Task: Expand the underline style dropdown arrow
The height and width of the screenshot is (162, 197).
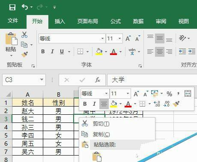Action: 69,52
